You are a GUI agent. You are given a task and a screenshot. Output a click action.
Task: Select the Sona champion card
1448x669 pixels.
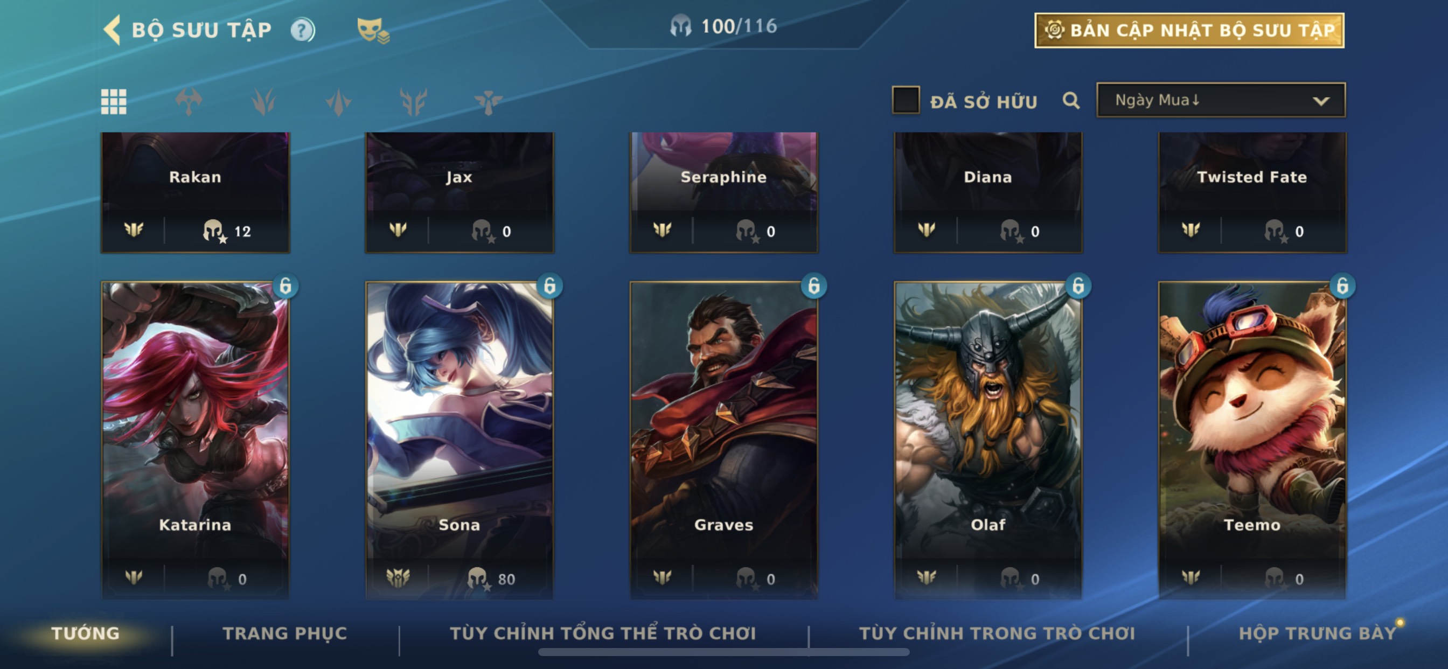pyautogui.click(x=460, y=440)
